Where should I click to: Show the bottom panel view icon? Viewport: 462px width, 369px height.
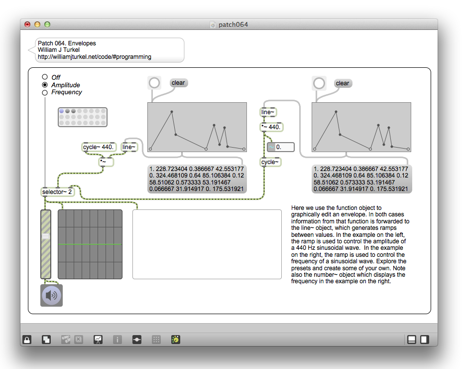[412, 340]
